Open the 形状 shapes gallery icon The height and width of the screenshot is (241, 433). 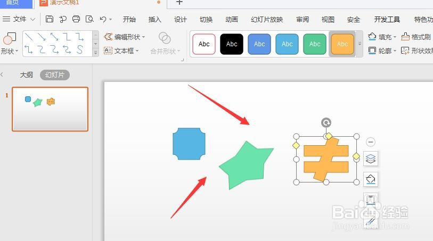click(x=10, y=38)
